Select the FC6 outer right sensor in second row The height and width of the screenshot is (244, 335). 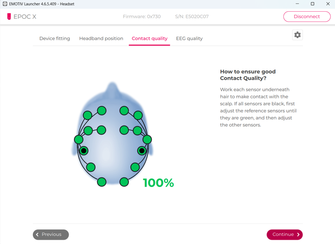pyautogui.click(x=137, y=131)
